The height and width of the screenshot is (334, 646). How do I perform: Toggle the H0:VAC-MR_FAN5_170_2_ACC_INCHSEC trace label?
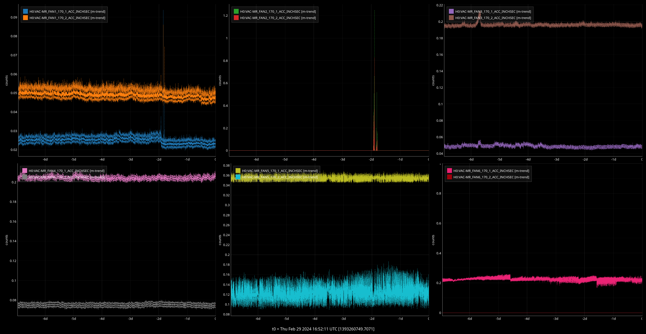coord(280,177)
